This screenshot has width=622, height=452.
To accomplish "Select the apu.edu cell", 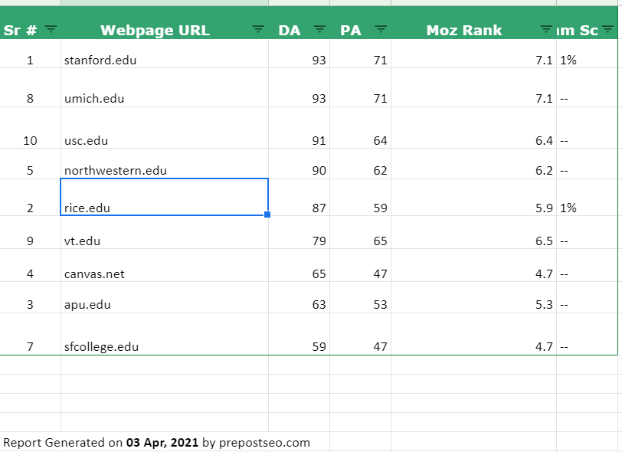I will pos(165,297).
